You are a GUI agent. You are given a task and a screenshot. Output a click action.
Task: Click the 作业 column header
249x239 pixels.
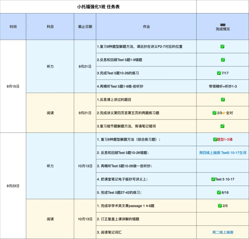(146, 26)
